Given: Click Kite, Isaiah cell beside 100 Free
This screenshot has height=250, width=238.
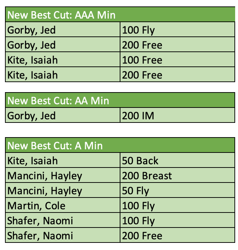Looking at the screenshot, I should point(32,60).
